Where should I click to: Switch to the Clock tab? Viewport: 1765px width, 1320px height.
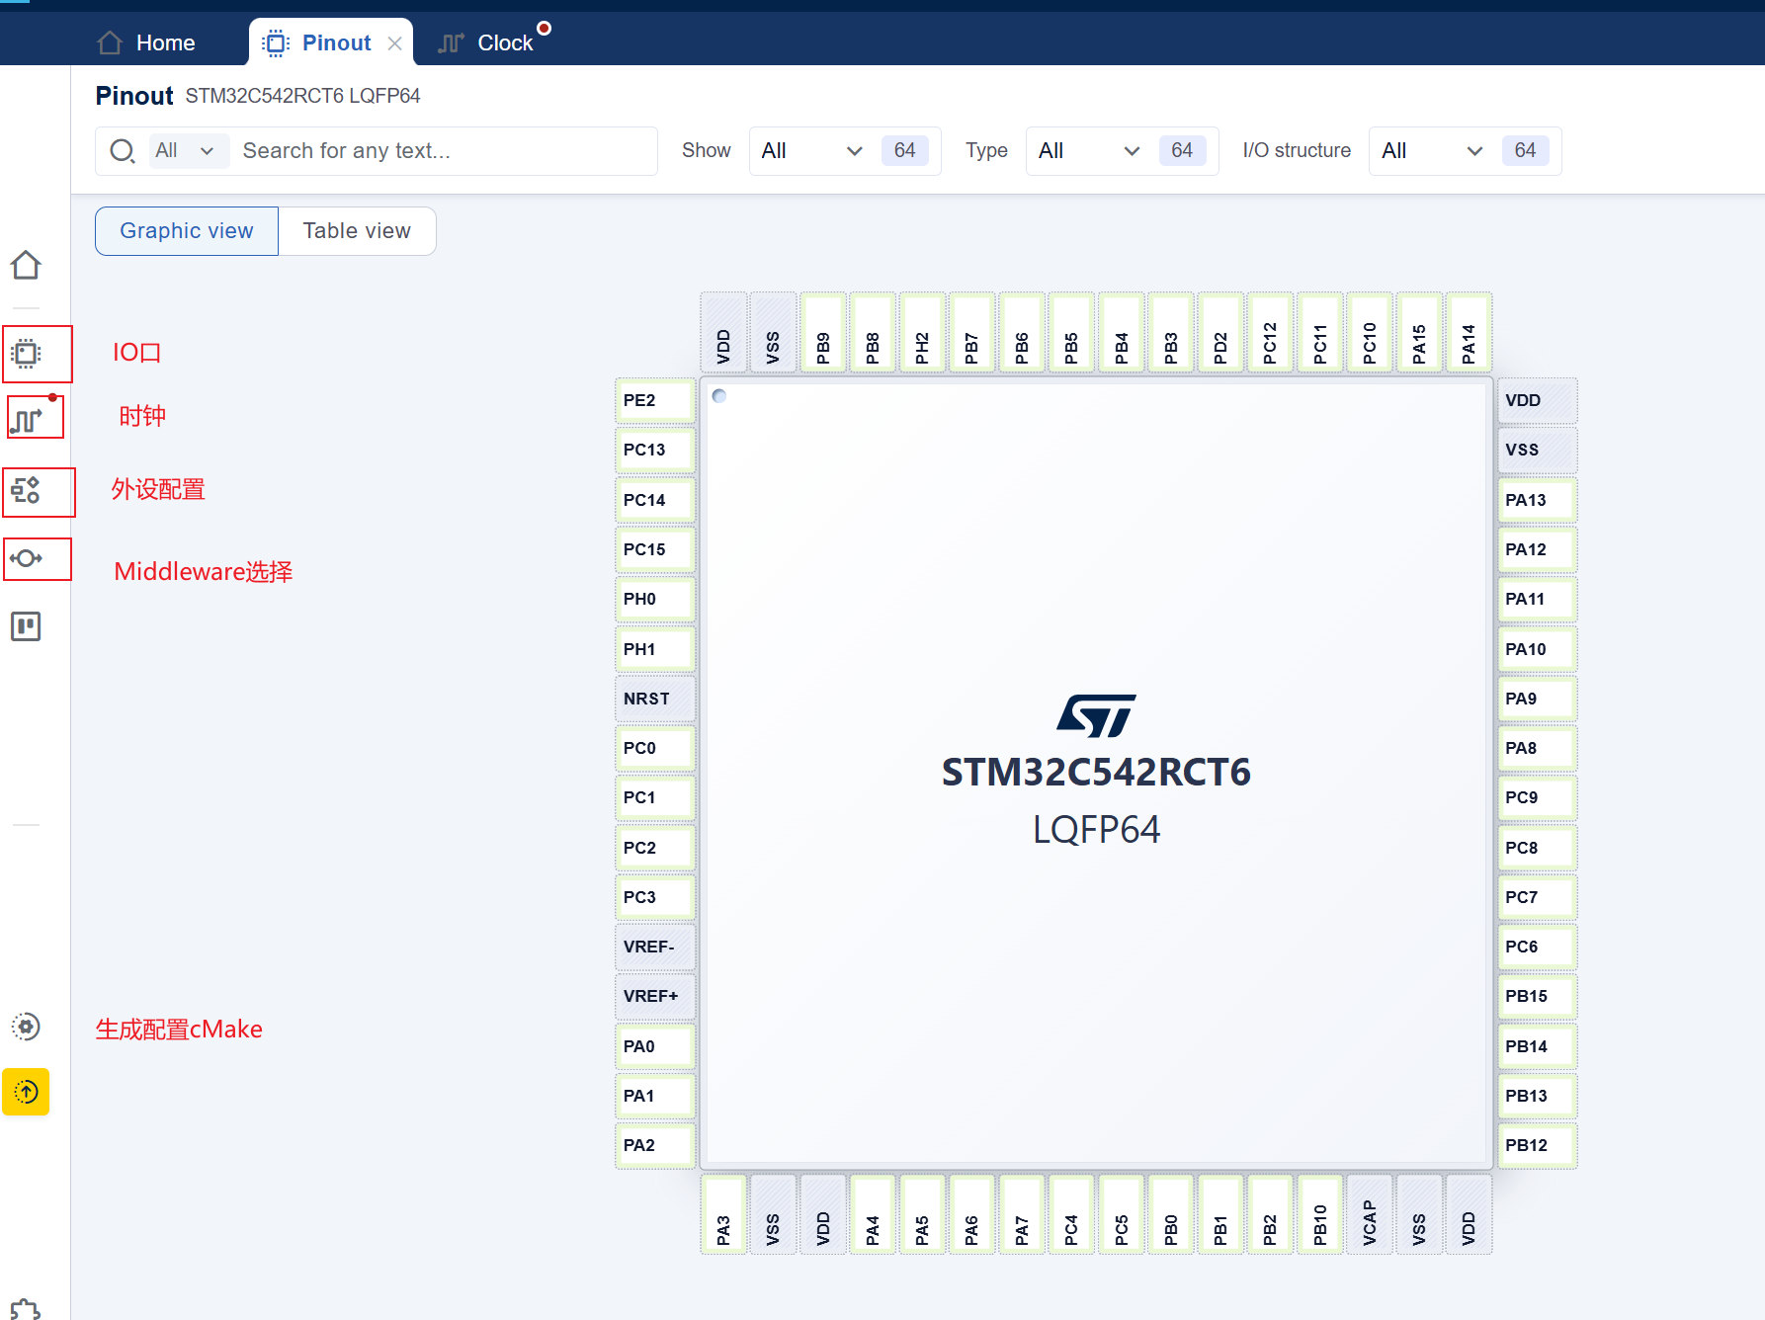(486, 42)
